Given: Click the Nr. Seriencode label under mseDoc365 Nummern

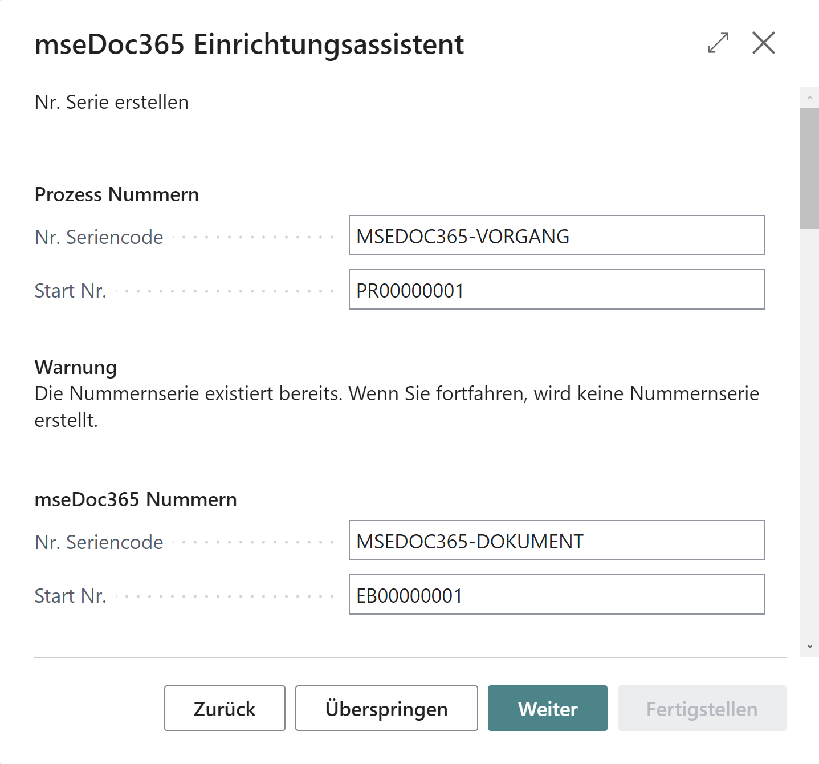Looking at the screenshot, I should 99,542.
